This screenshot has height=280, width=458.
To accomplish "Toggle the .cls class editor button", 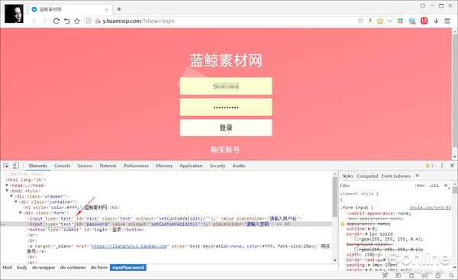I will point(434,185).
